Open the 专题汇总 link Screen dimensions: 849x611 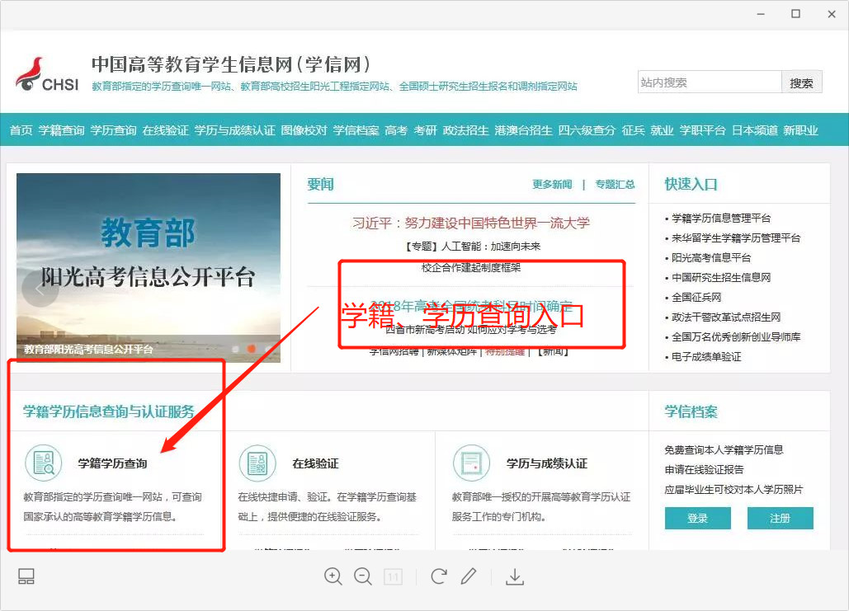click(x=615, y=184)
